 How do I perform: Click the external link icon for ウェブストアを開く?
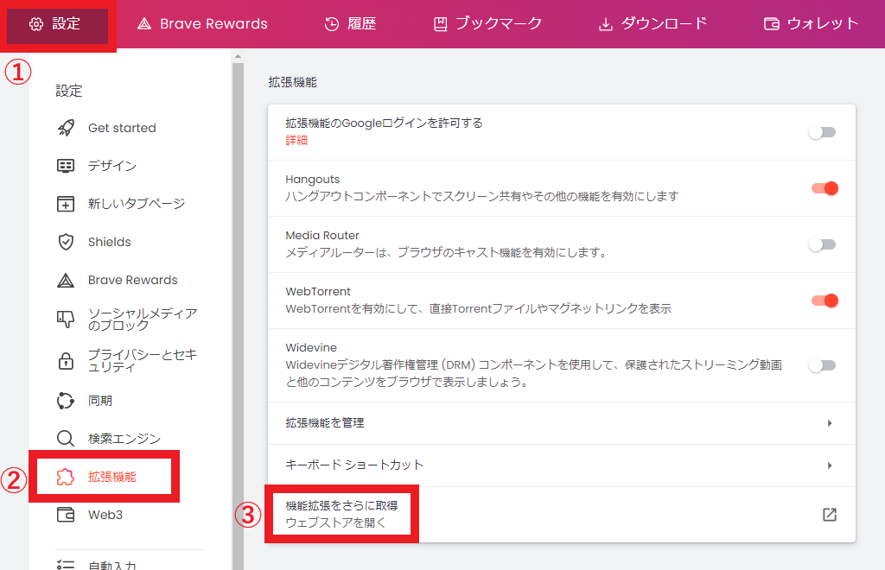829,514
